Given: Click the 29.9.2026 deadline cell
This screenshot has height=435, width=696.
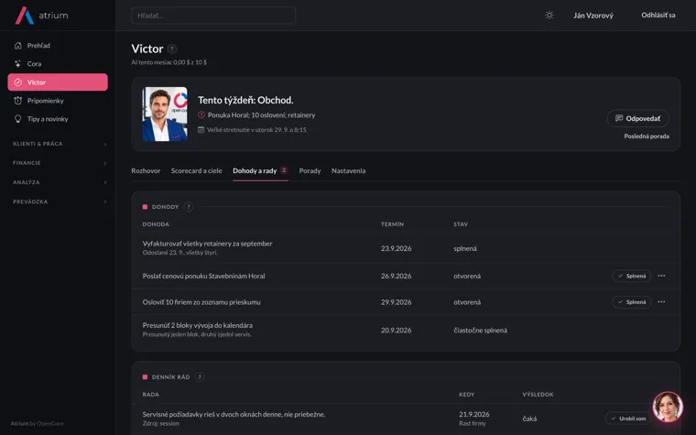Looking at the screenshot, I should (396, 302).
